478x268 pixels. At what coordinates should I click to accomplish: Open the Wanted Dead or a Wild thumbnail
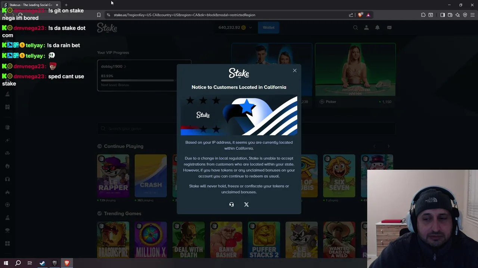(x=339, y=240)
